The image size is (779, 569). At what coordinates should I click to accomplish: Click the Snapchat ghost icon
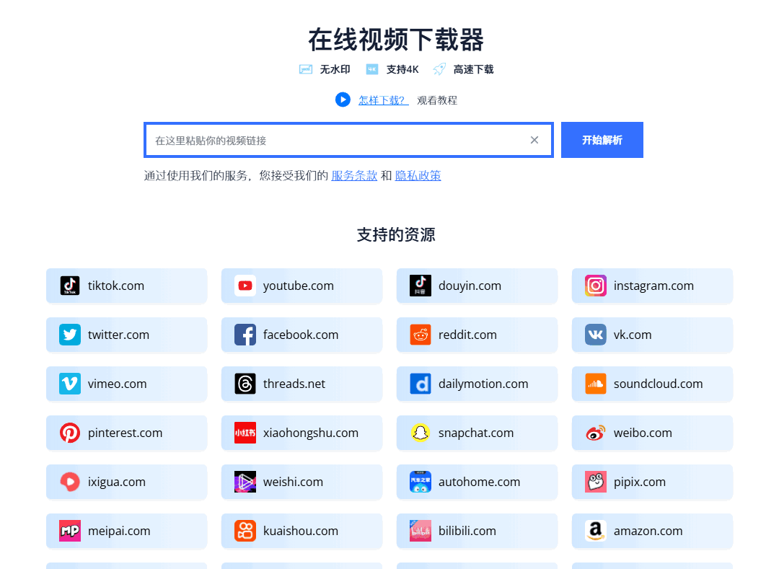click(421, 433)
